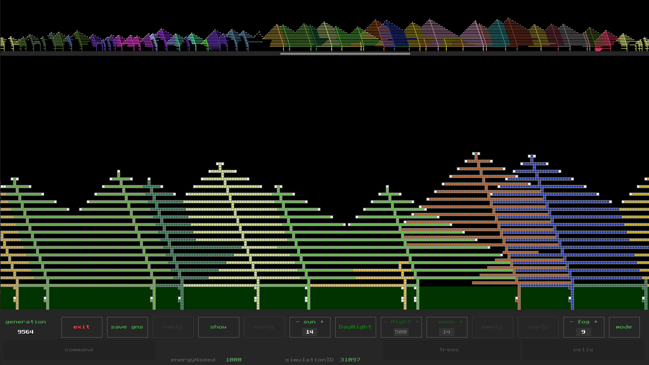Decrease fog value with minus sign

[x=571, y=322]
